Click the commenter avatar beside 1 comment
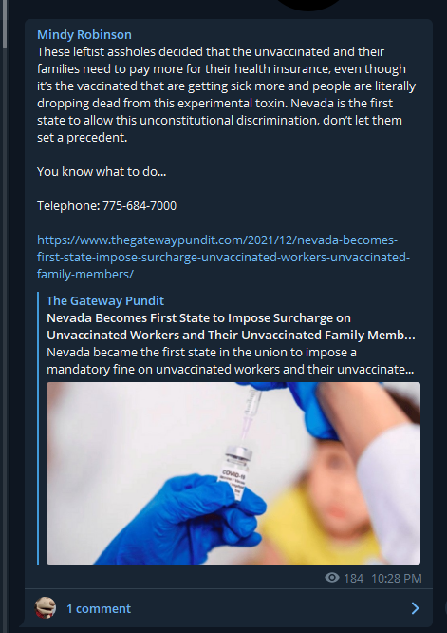 click(x=46, y=608)
